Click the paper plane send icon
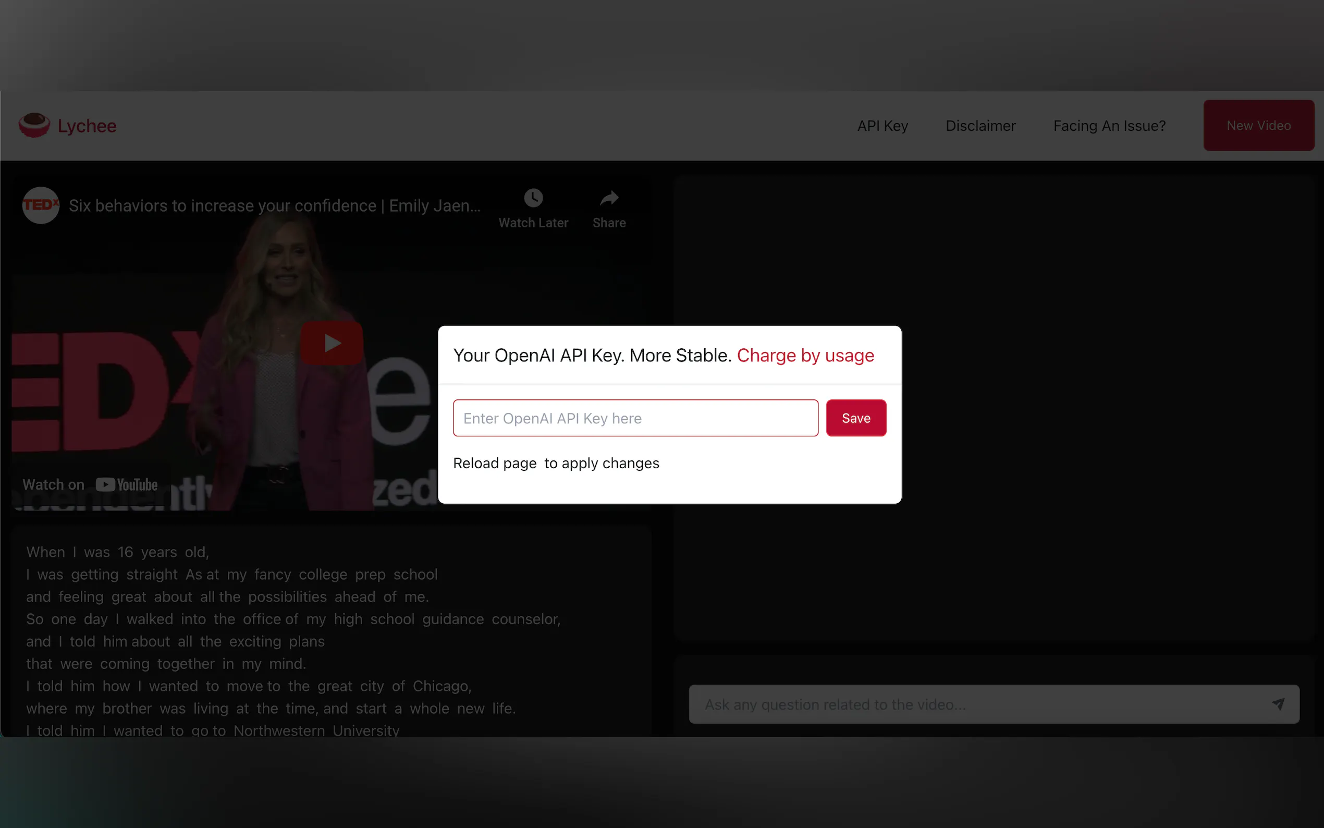This screenshot has height=828, width=1324. [1278, 704]
